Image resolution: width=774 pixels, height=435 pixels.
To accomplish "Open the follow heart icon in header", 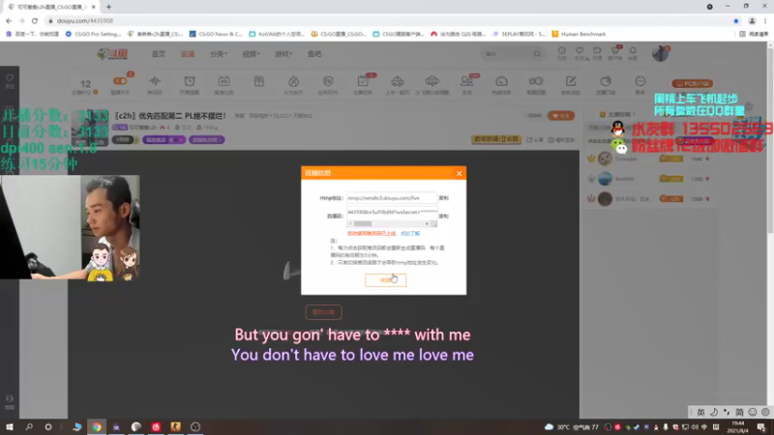I will pos(580,53).
